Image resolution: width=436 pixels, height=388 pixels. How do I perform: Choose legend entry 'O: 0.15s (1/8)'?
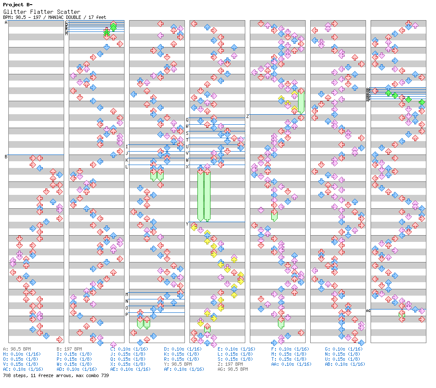point(21,359)
